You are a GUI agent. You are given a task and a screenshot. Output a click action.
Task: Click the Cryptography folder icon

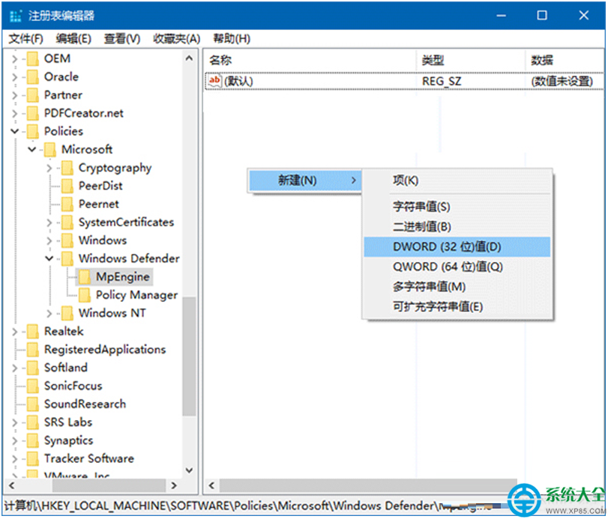[x=67, y=168]
